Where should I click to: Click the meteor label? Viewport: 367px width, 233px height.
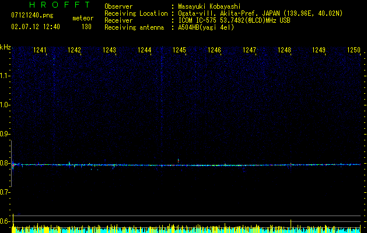click(x=83, y=18)
